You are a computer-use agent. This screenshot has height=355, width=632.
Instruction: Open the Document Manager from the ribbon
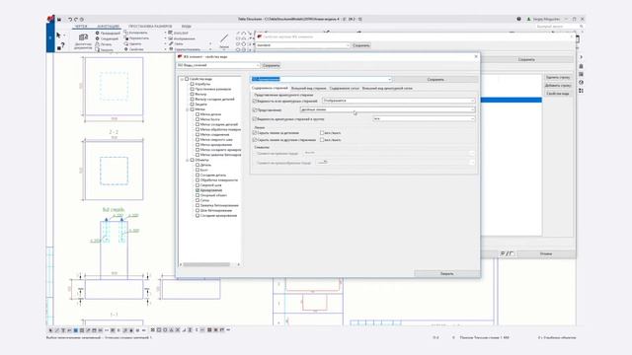pos(83,40)
